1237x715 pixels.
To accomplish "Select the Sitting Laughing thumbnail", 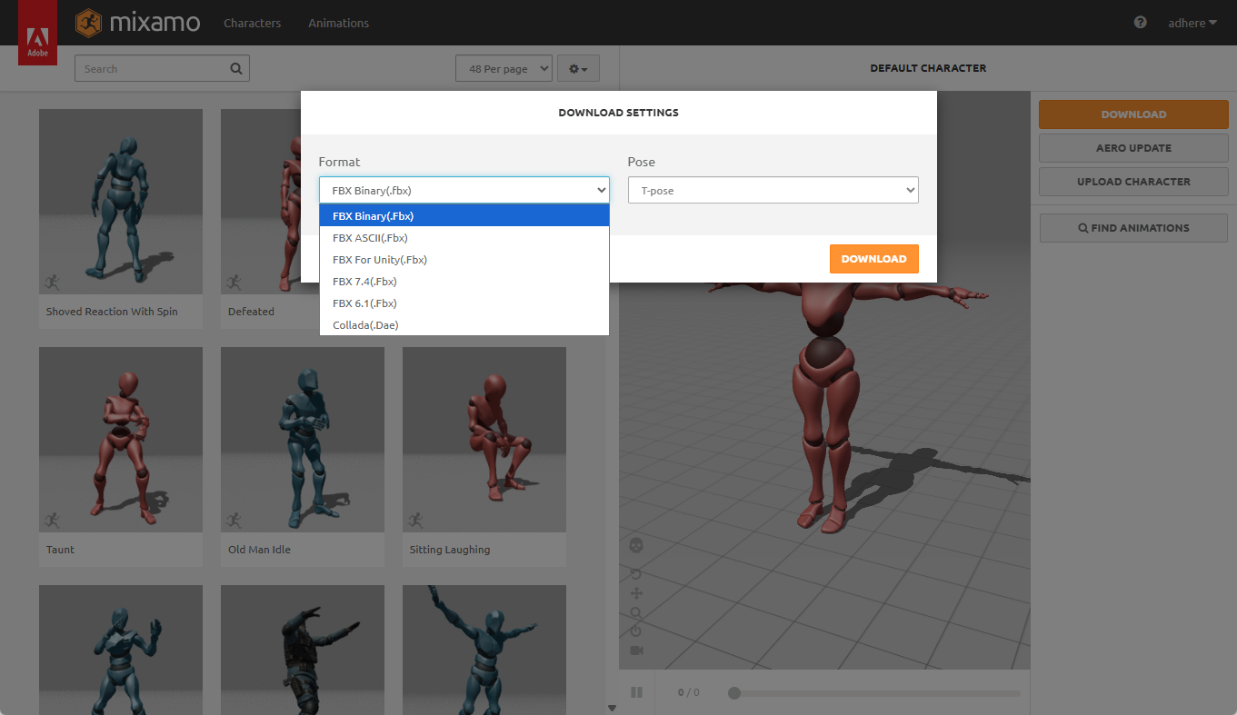I will (484, 440).
